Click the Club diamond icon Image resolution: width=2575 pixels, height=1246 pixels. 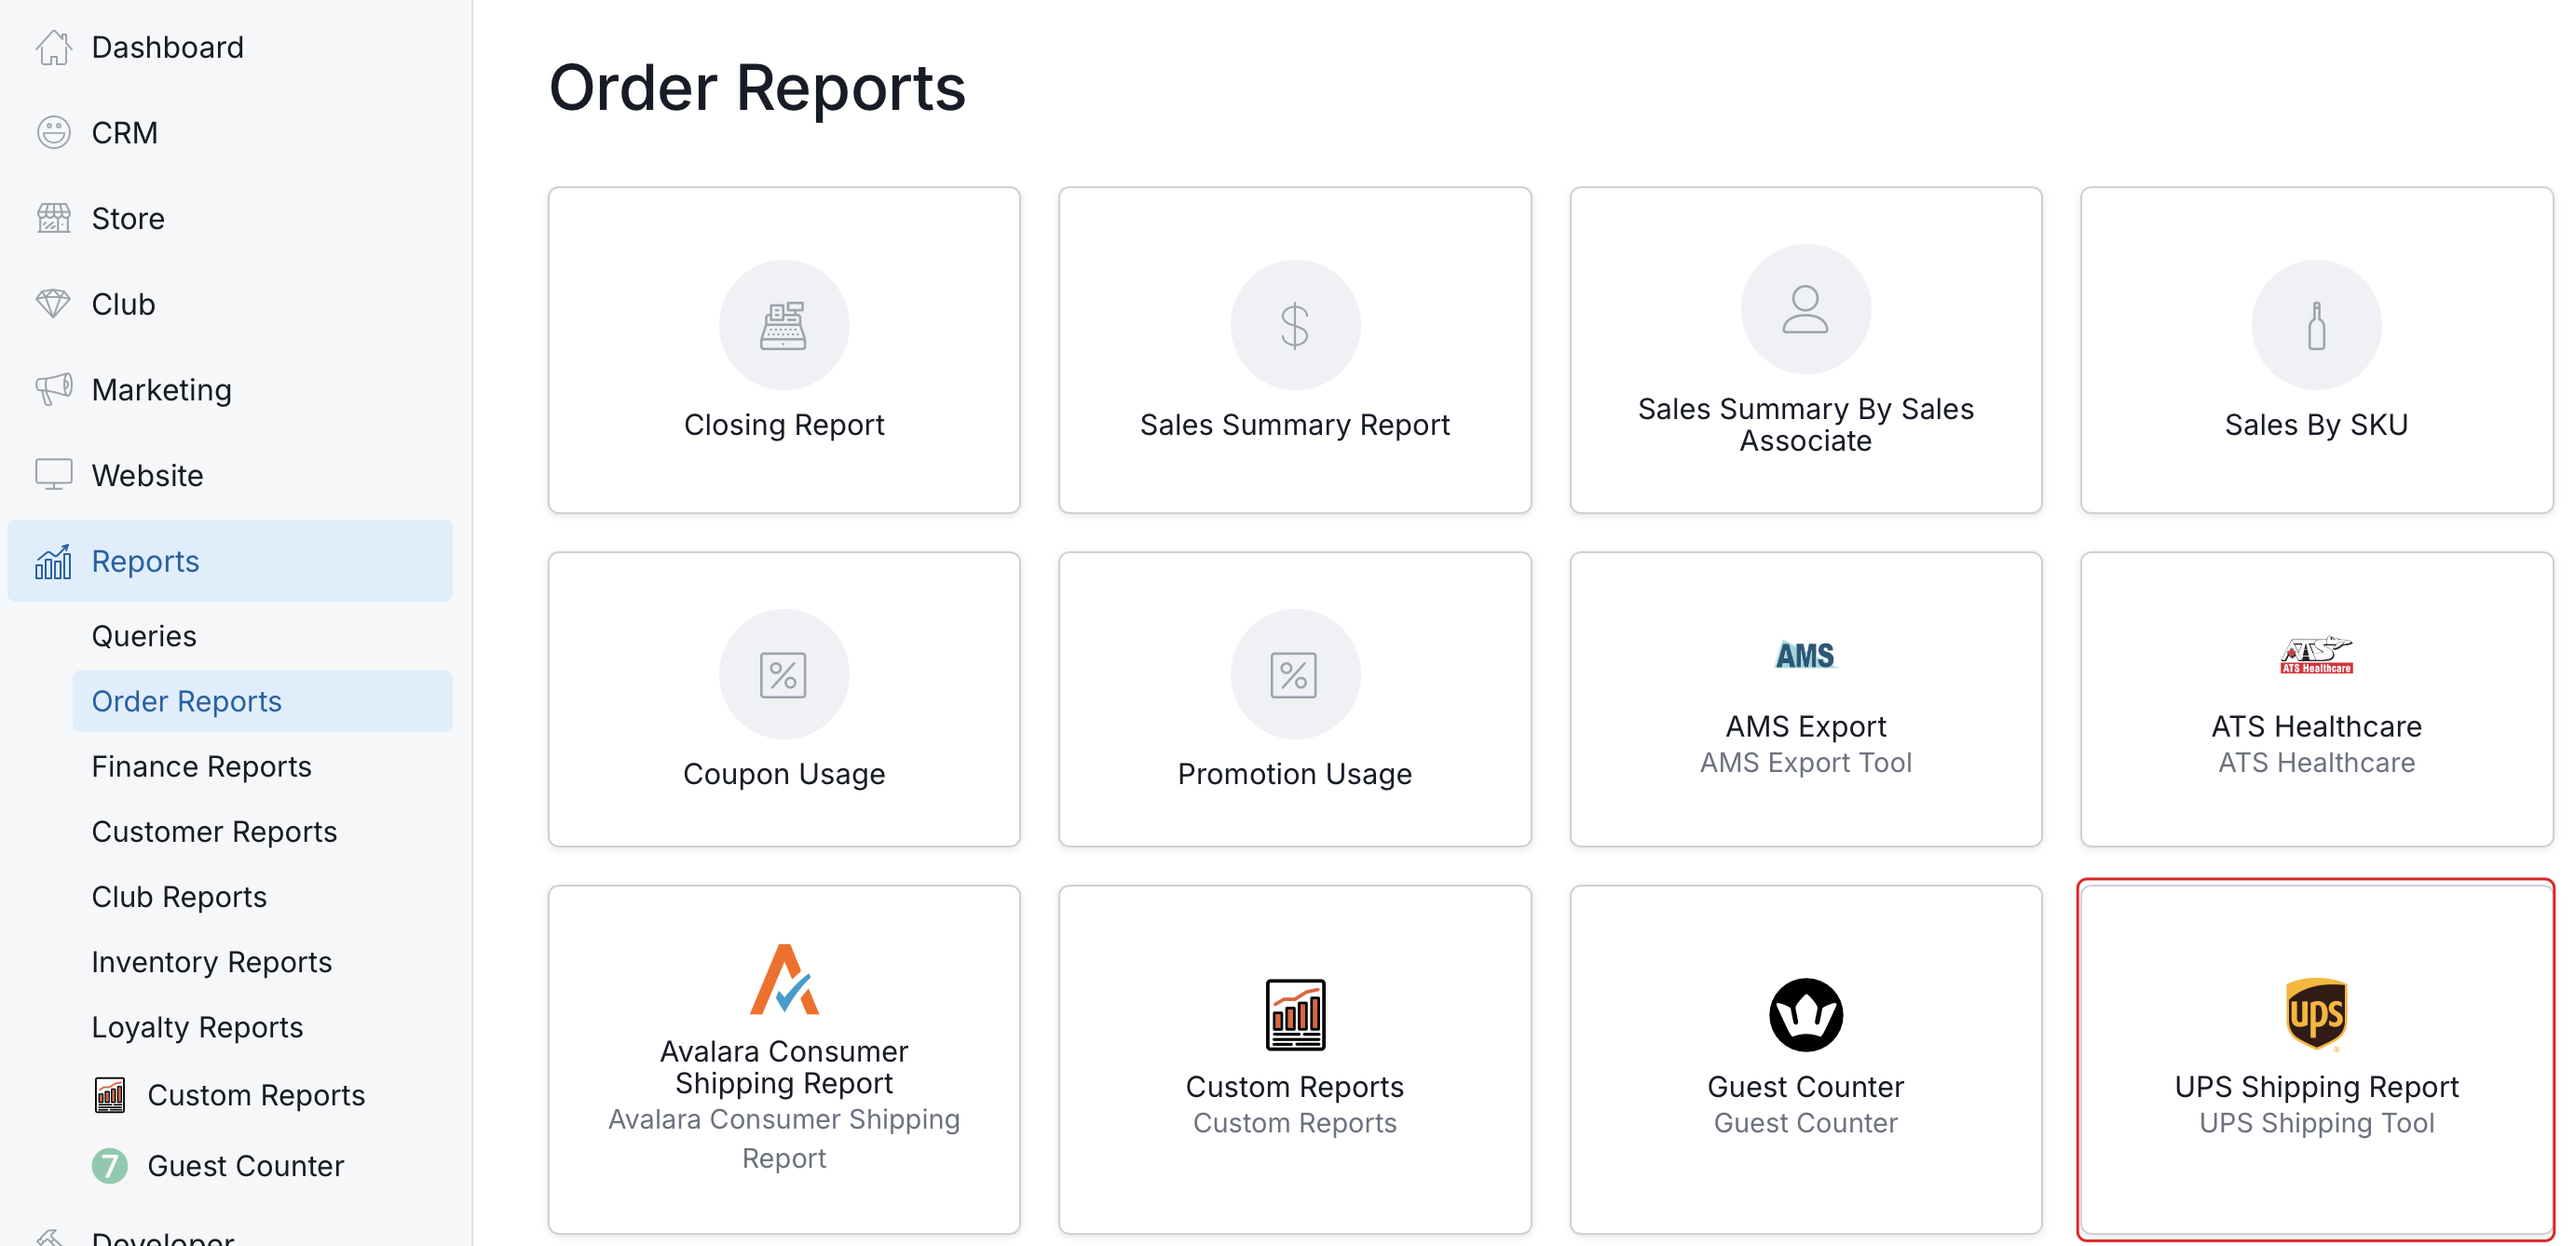[x=53, y=304]
